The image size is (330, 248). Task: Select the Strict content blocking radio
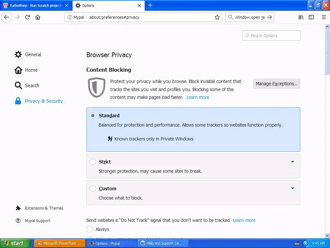93,162
